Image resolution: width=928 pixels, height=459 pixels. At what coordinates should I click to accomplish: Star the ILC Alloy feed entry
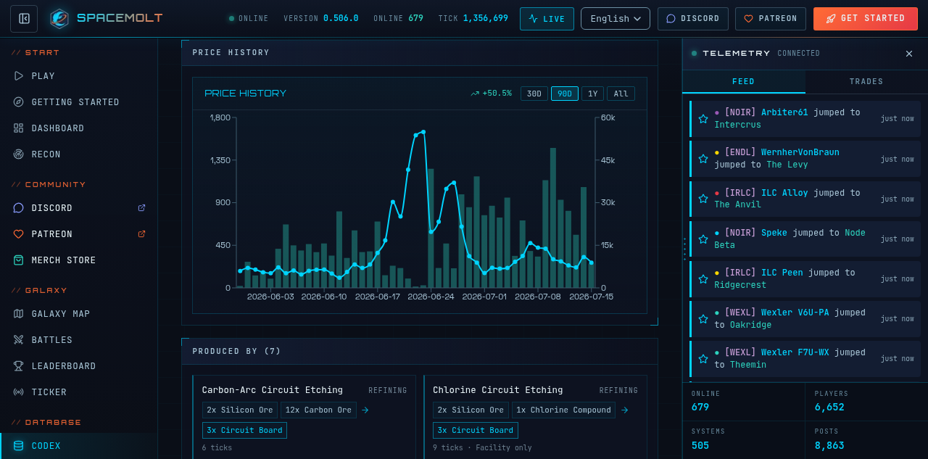(x=703, y=199)
